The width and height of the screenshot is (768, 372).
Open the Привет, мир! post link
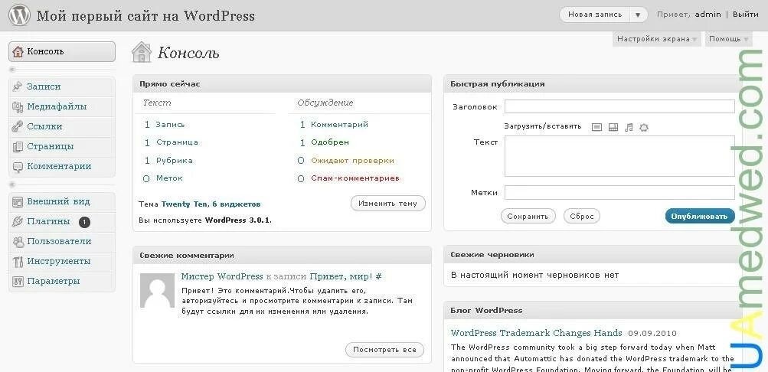(342, 276)
